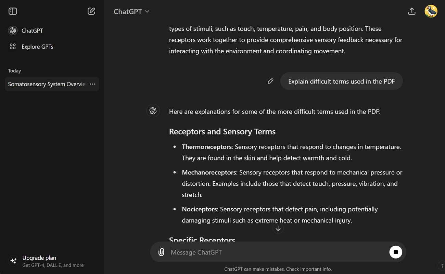
Task: Open Explore GPTs
Action: [52, 47]
